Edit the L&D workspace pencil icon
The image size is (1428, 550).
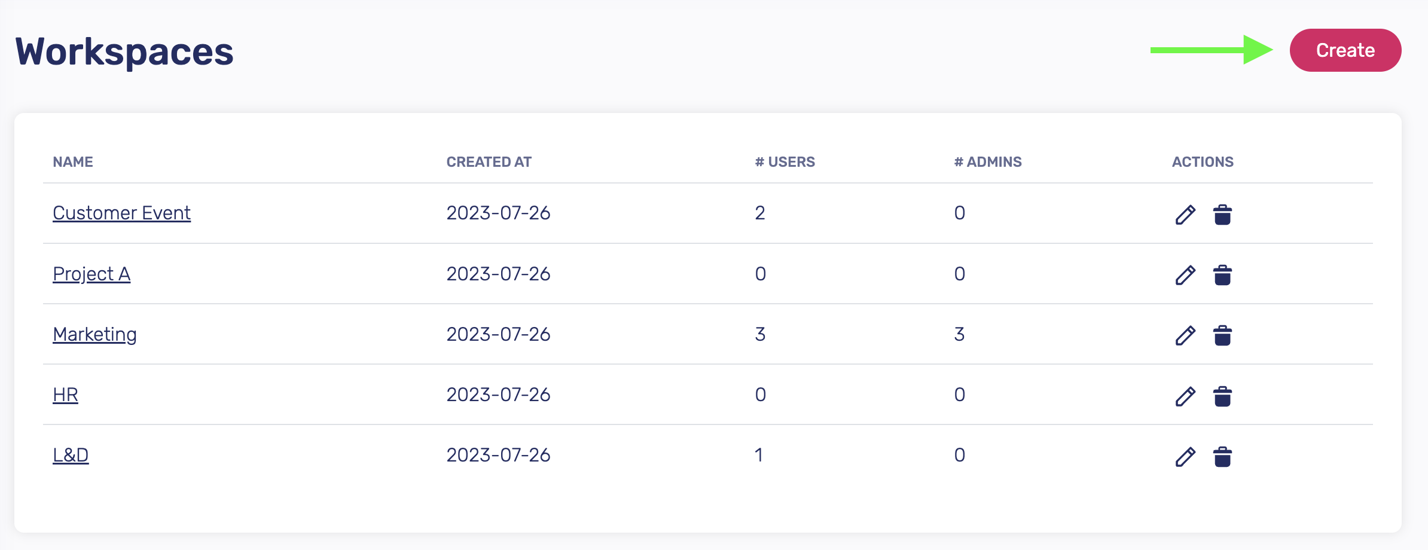coord(1185,457)
